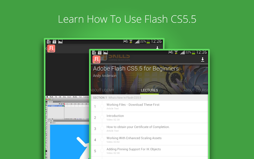Click the play button in Flash timeline controls
254x159 pixels.
(x=68, y=119)
